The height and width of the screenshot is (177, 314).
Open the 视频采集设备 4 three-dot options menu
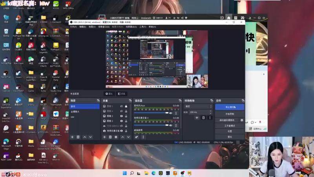coord(176,125)
